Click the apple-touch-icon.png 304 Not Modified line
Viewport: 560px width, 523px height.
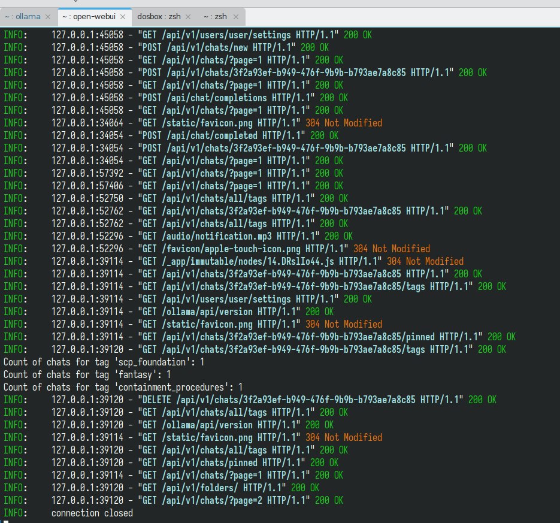coord(240,249)
